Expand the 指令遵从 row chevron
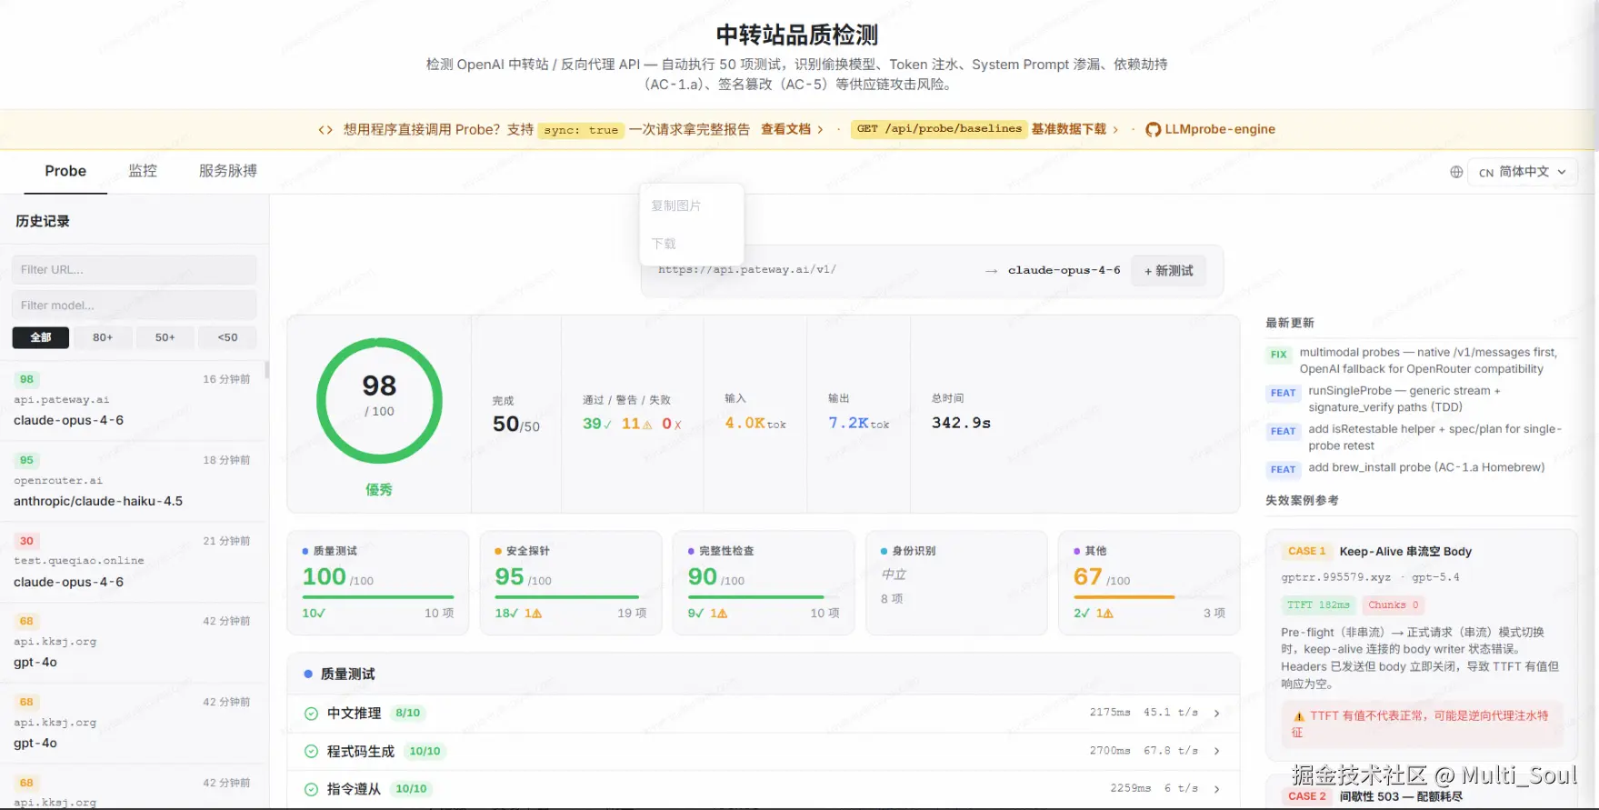 click(x=1216, y=789)
